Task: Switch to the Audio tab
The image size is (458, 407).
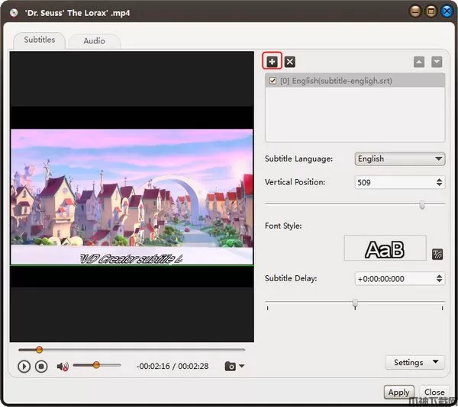Action: pyautogui.click(x=95, y=40)
